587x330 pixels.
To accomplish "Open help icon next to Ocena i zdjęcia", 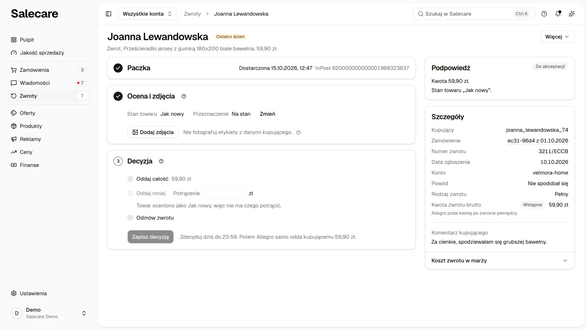I will 184,96.
